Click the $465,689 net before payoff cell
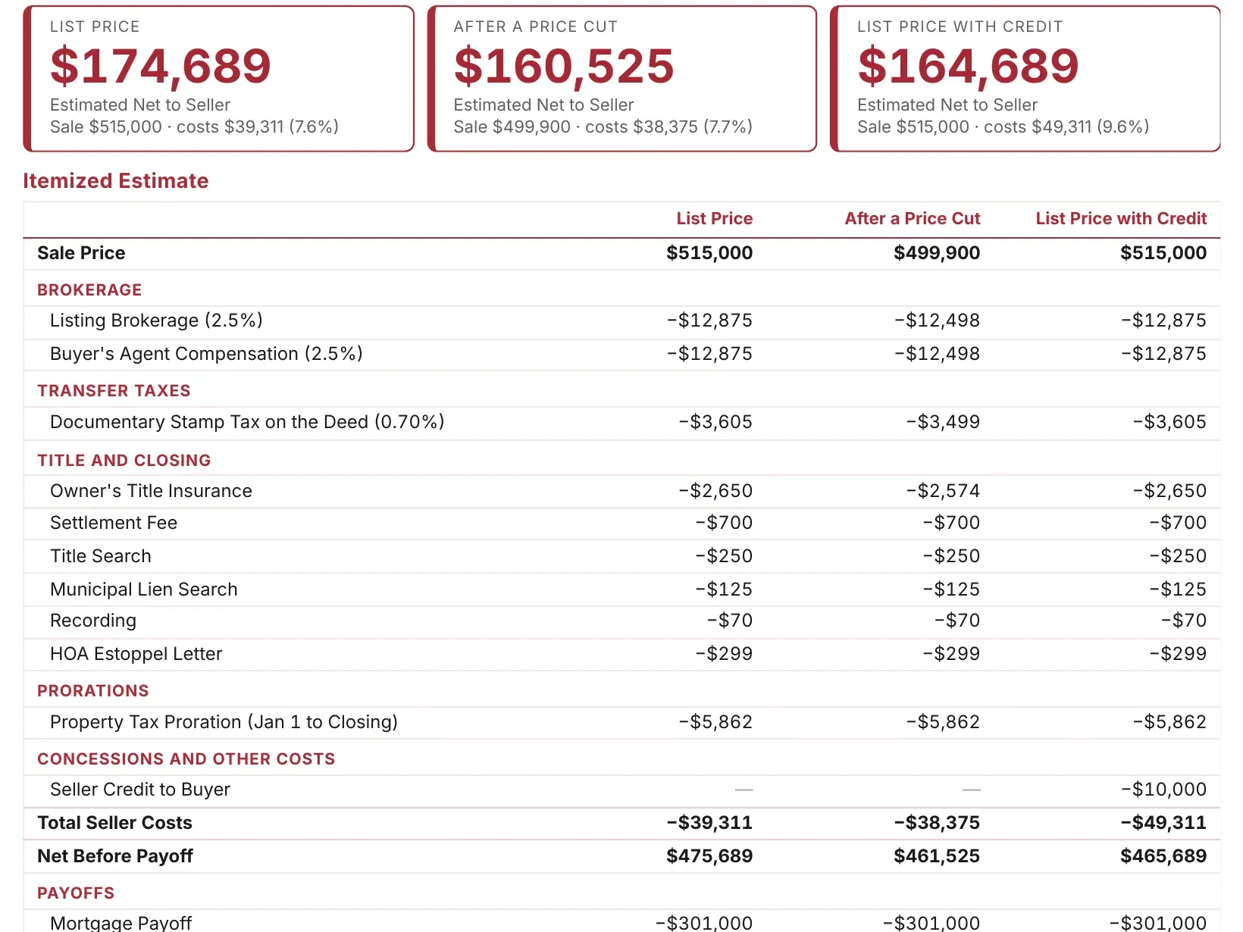 1163,856
